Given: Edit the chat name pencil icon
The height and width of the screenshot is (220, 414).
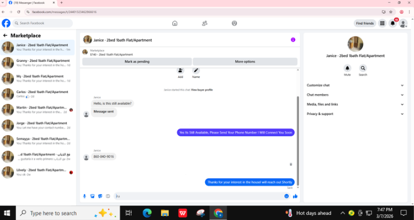Looking at the screenshot, I should coord(196,70).
